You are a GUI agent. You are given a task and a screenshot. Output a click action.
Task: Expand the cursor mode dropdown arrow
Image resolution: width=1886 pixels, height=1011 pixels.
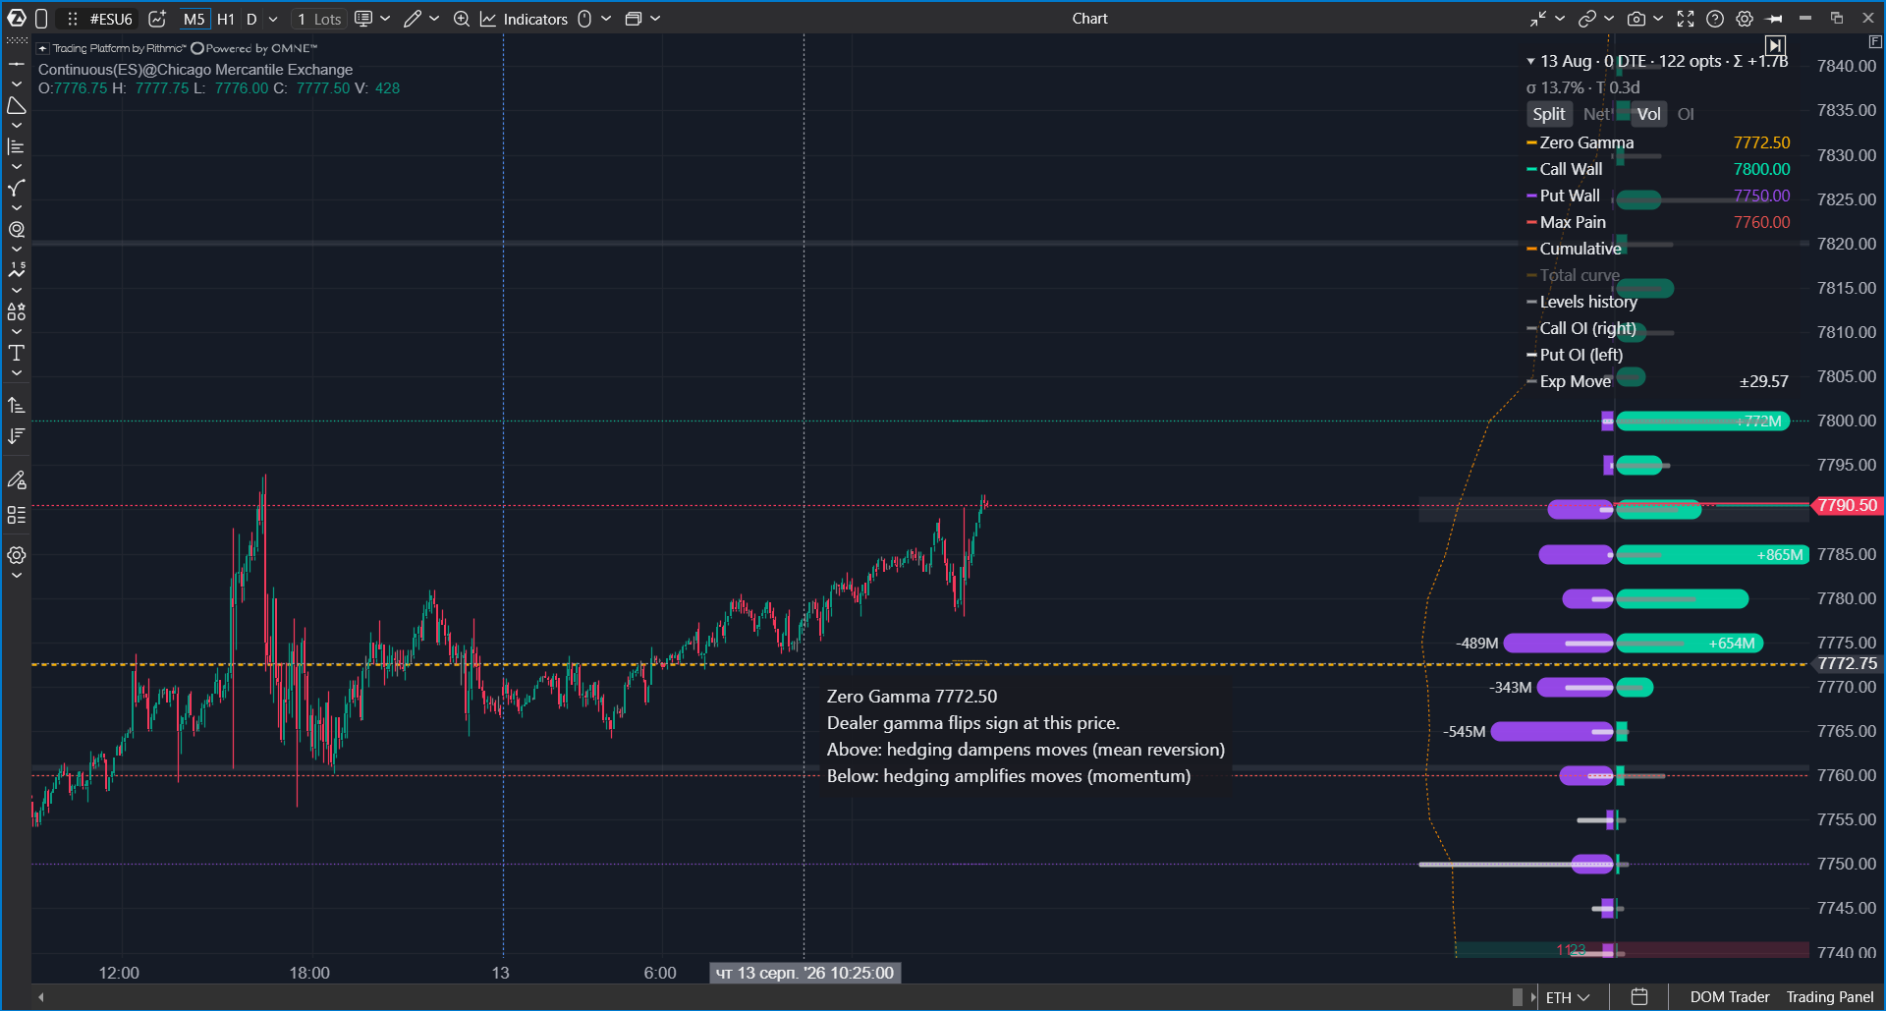[x=606, y=19]
